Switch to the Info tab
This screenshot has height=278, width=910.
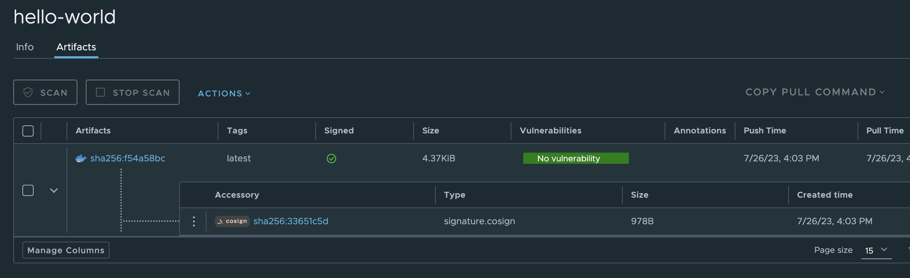(24, 46)
